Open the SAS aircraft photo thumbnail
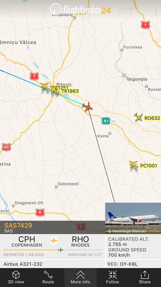Viewport: 161px width, 287px height. click(x=133, y=218)
